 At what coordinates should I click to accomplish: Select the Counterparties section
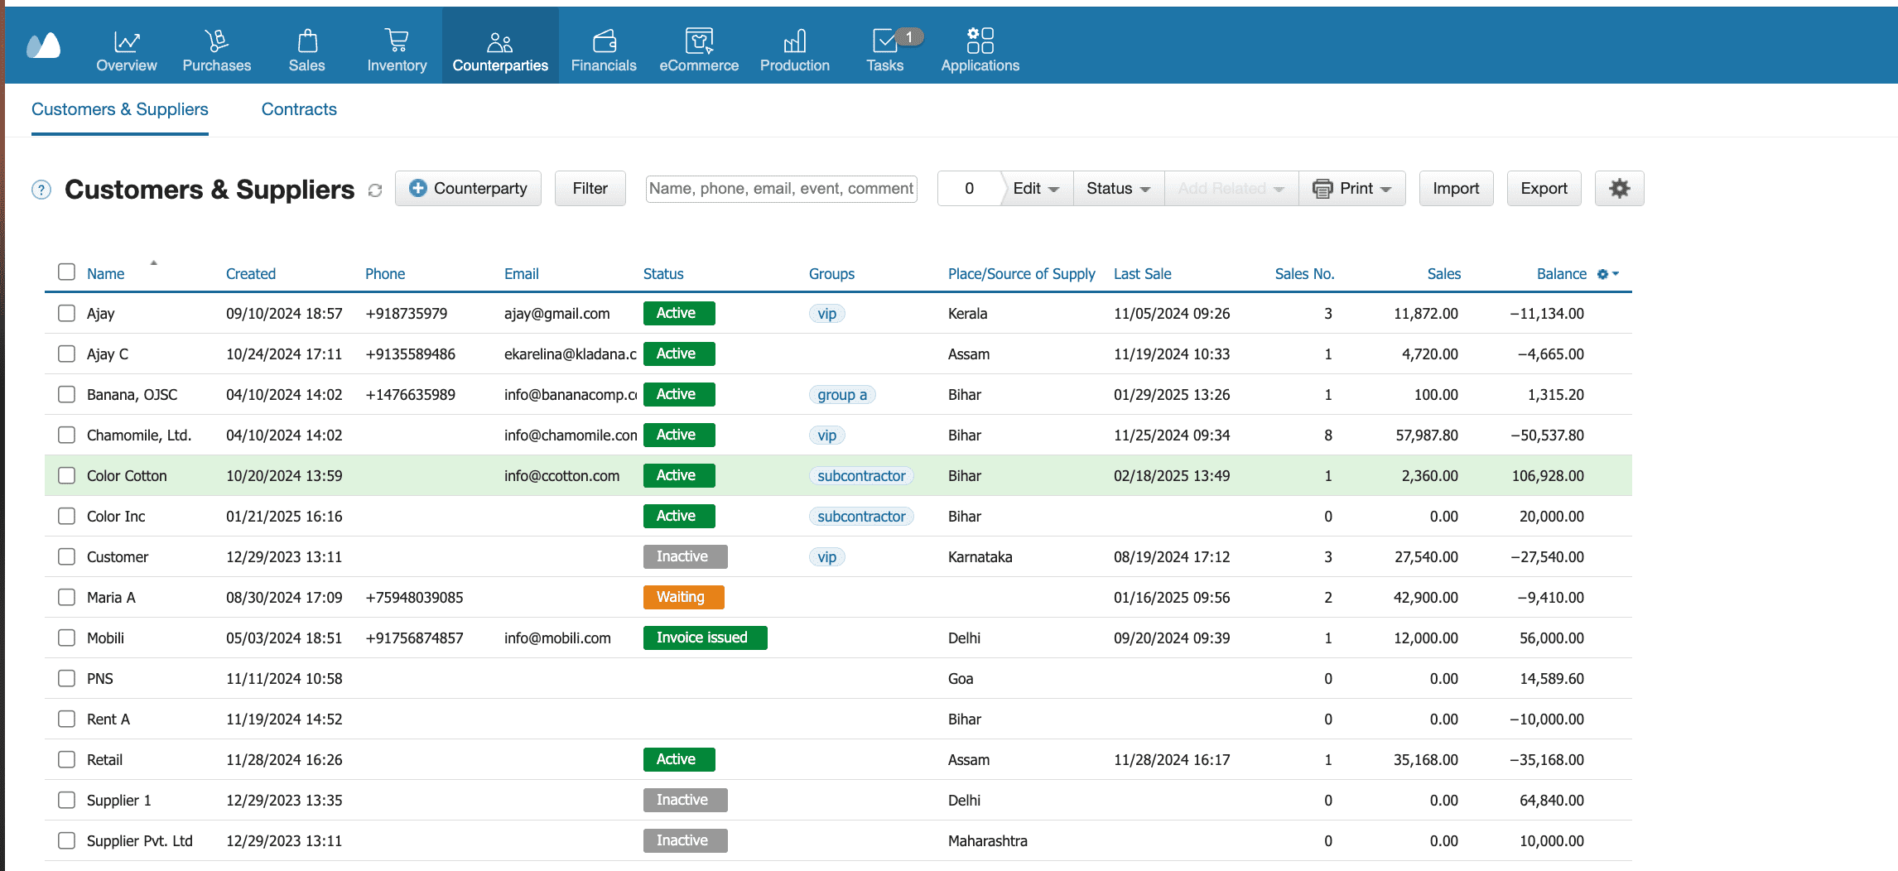[500, 46]
